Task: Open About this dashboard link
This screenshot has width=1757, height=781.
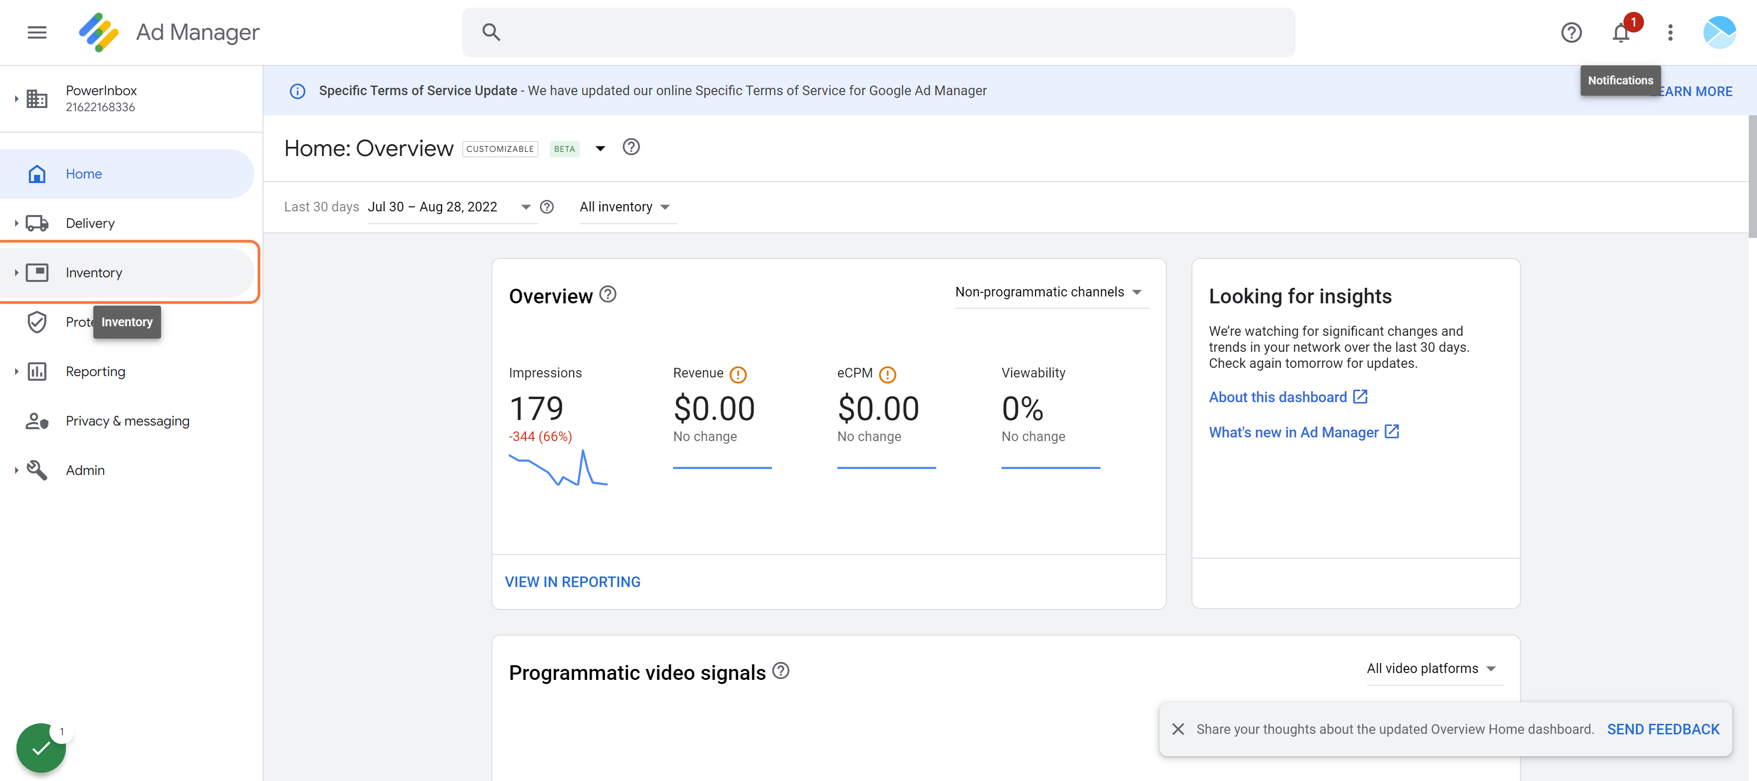Action: click(1288, 397)
